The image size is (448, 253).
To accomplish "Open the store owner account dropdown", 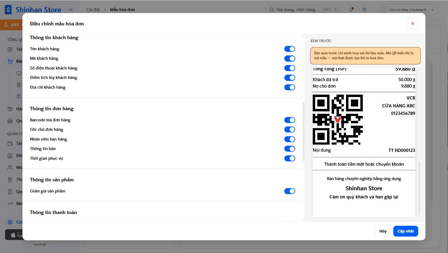I will click(407, 10).
